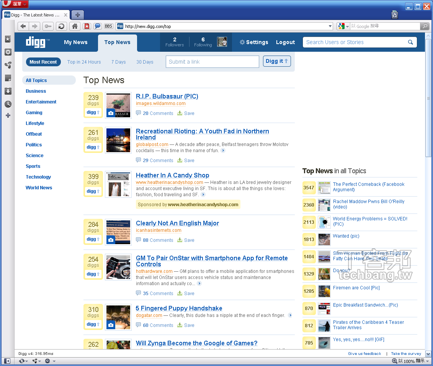Switch to the My News tab
433x366 pixels.
point(75,42)
